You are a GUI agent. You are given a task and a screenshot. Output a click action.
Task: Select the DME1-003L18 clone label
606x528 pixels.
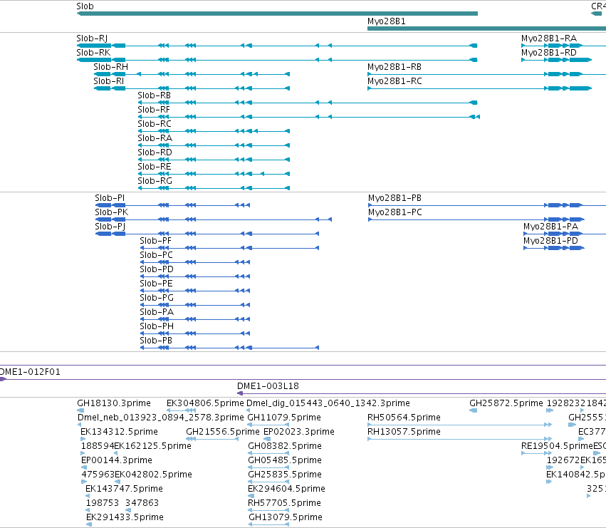pos(268,386)
